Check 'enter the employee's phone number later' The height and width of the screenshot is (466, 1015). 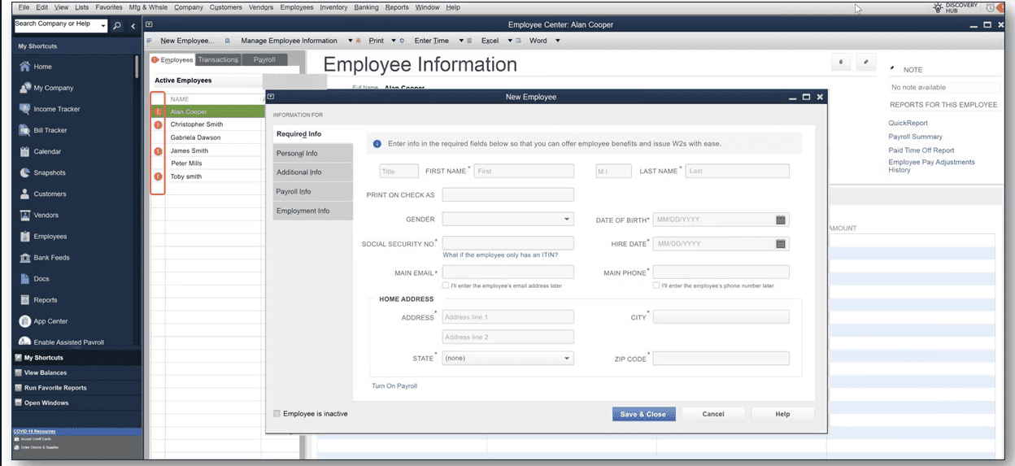click(656, 285)
